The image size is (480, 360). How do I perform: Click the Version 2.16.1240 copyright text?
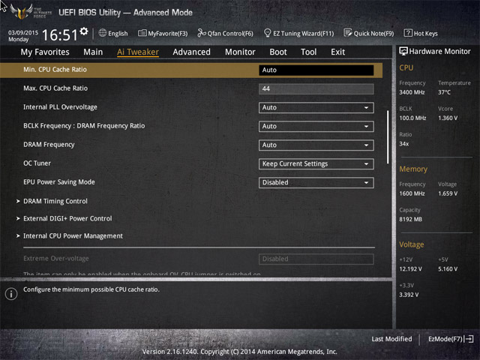pos(240,352)
